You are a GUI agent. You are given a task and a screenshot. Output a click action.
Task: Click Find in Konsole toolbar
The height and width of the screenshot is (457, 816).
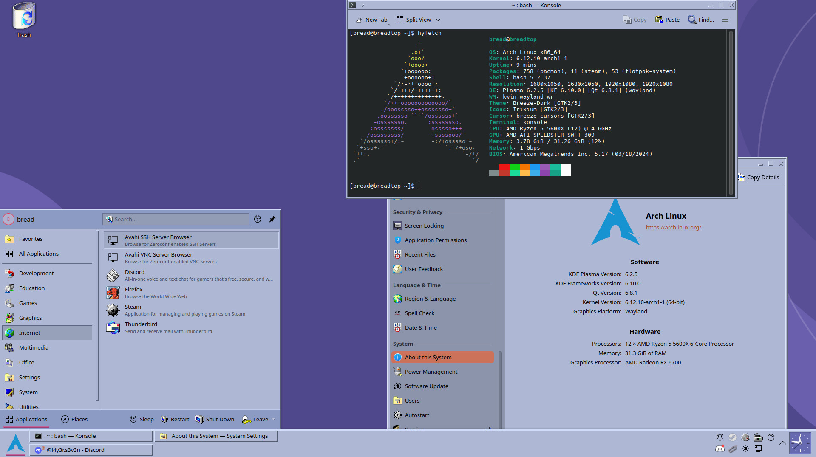pos(701,20)
